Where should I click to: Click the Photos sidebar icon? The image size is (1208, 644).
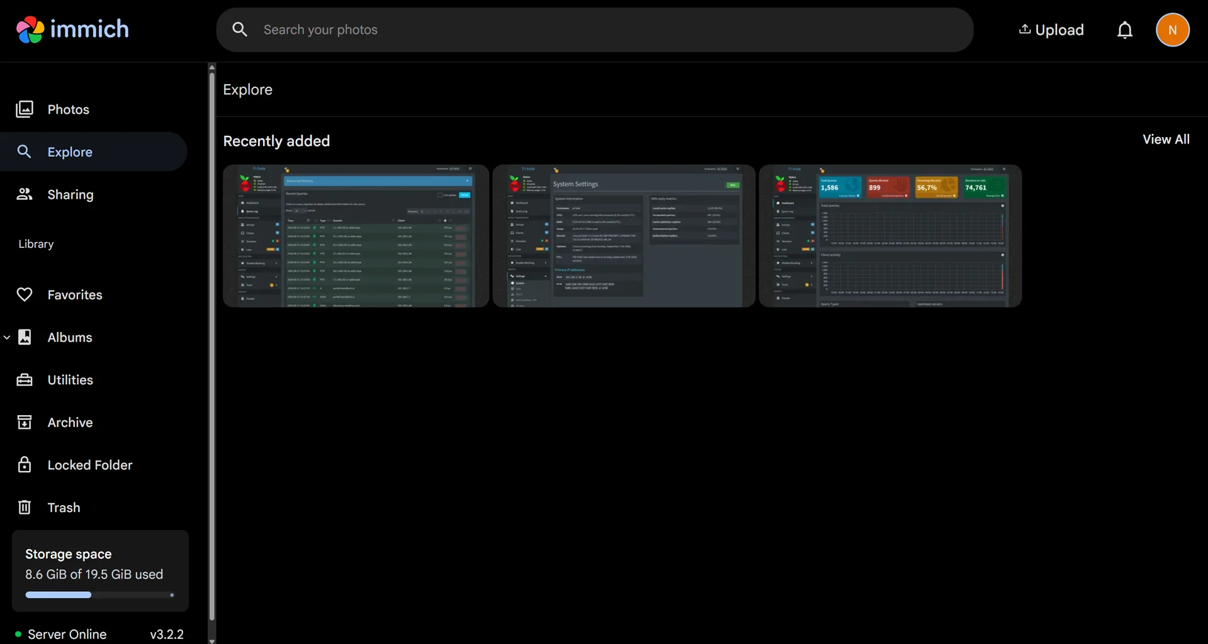point(25,109)
